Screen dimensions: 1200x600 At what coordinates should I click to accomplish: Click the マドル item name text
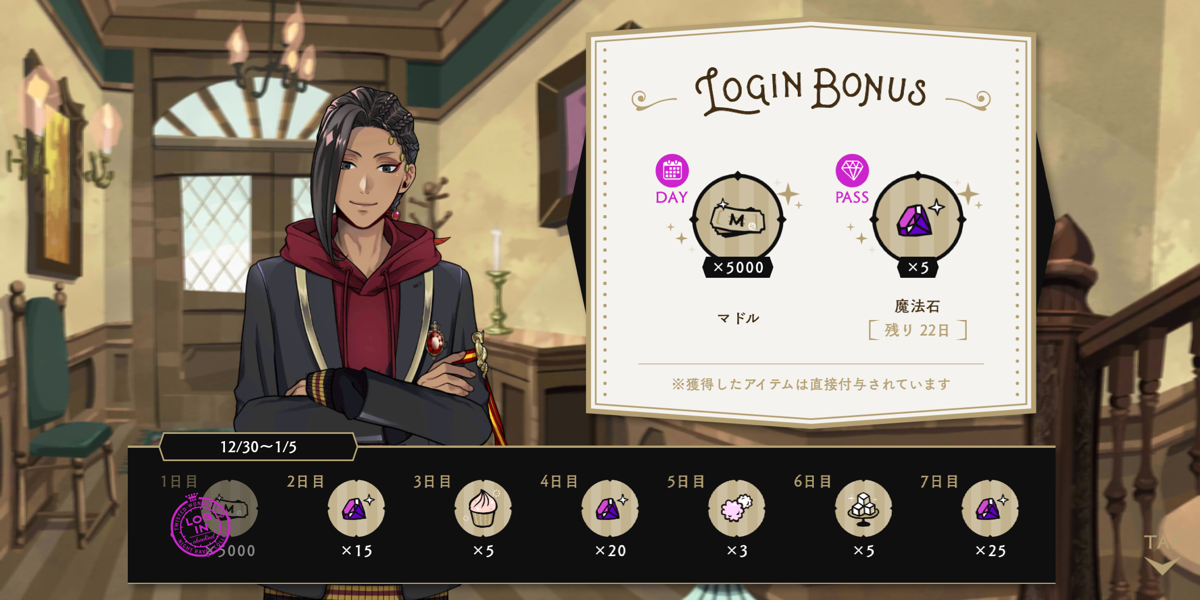coord(738,318)
